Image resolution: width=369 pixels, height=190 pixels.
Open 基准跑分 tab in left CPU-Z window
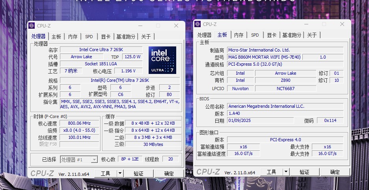click(126, 37)
